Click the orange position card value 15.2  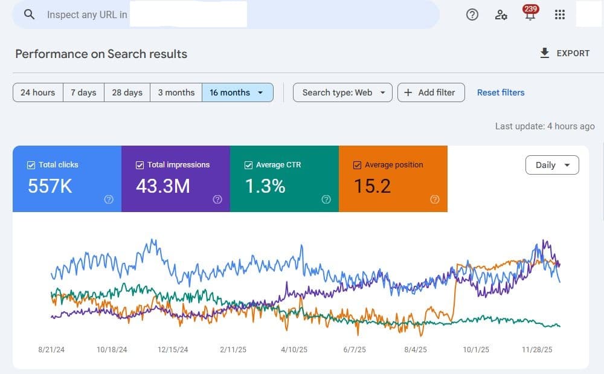click(372, 186)
